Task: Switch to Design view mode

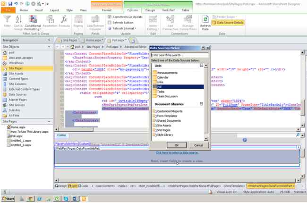Action: point(61,186)
